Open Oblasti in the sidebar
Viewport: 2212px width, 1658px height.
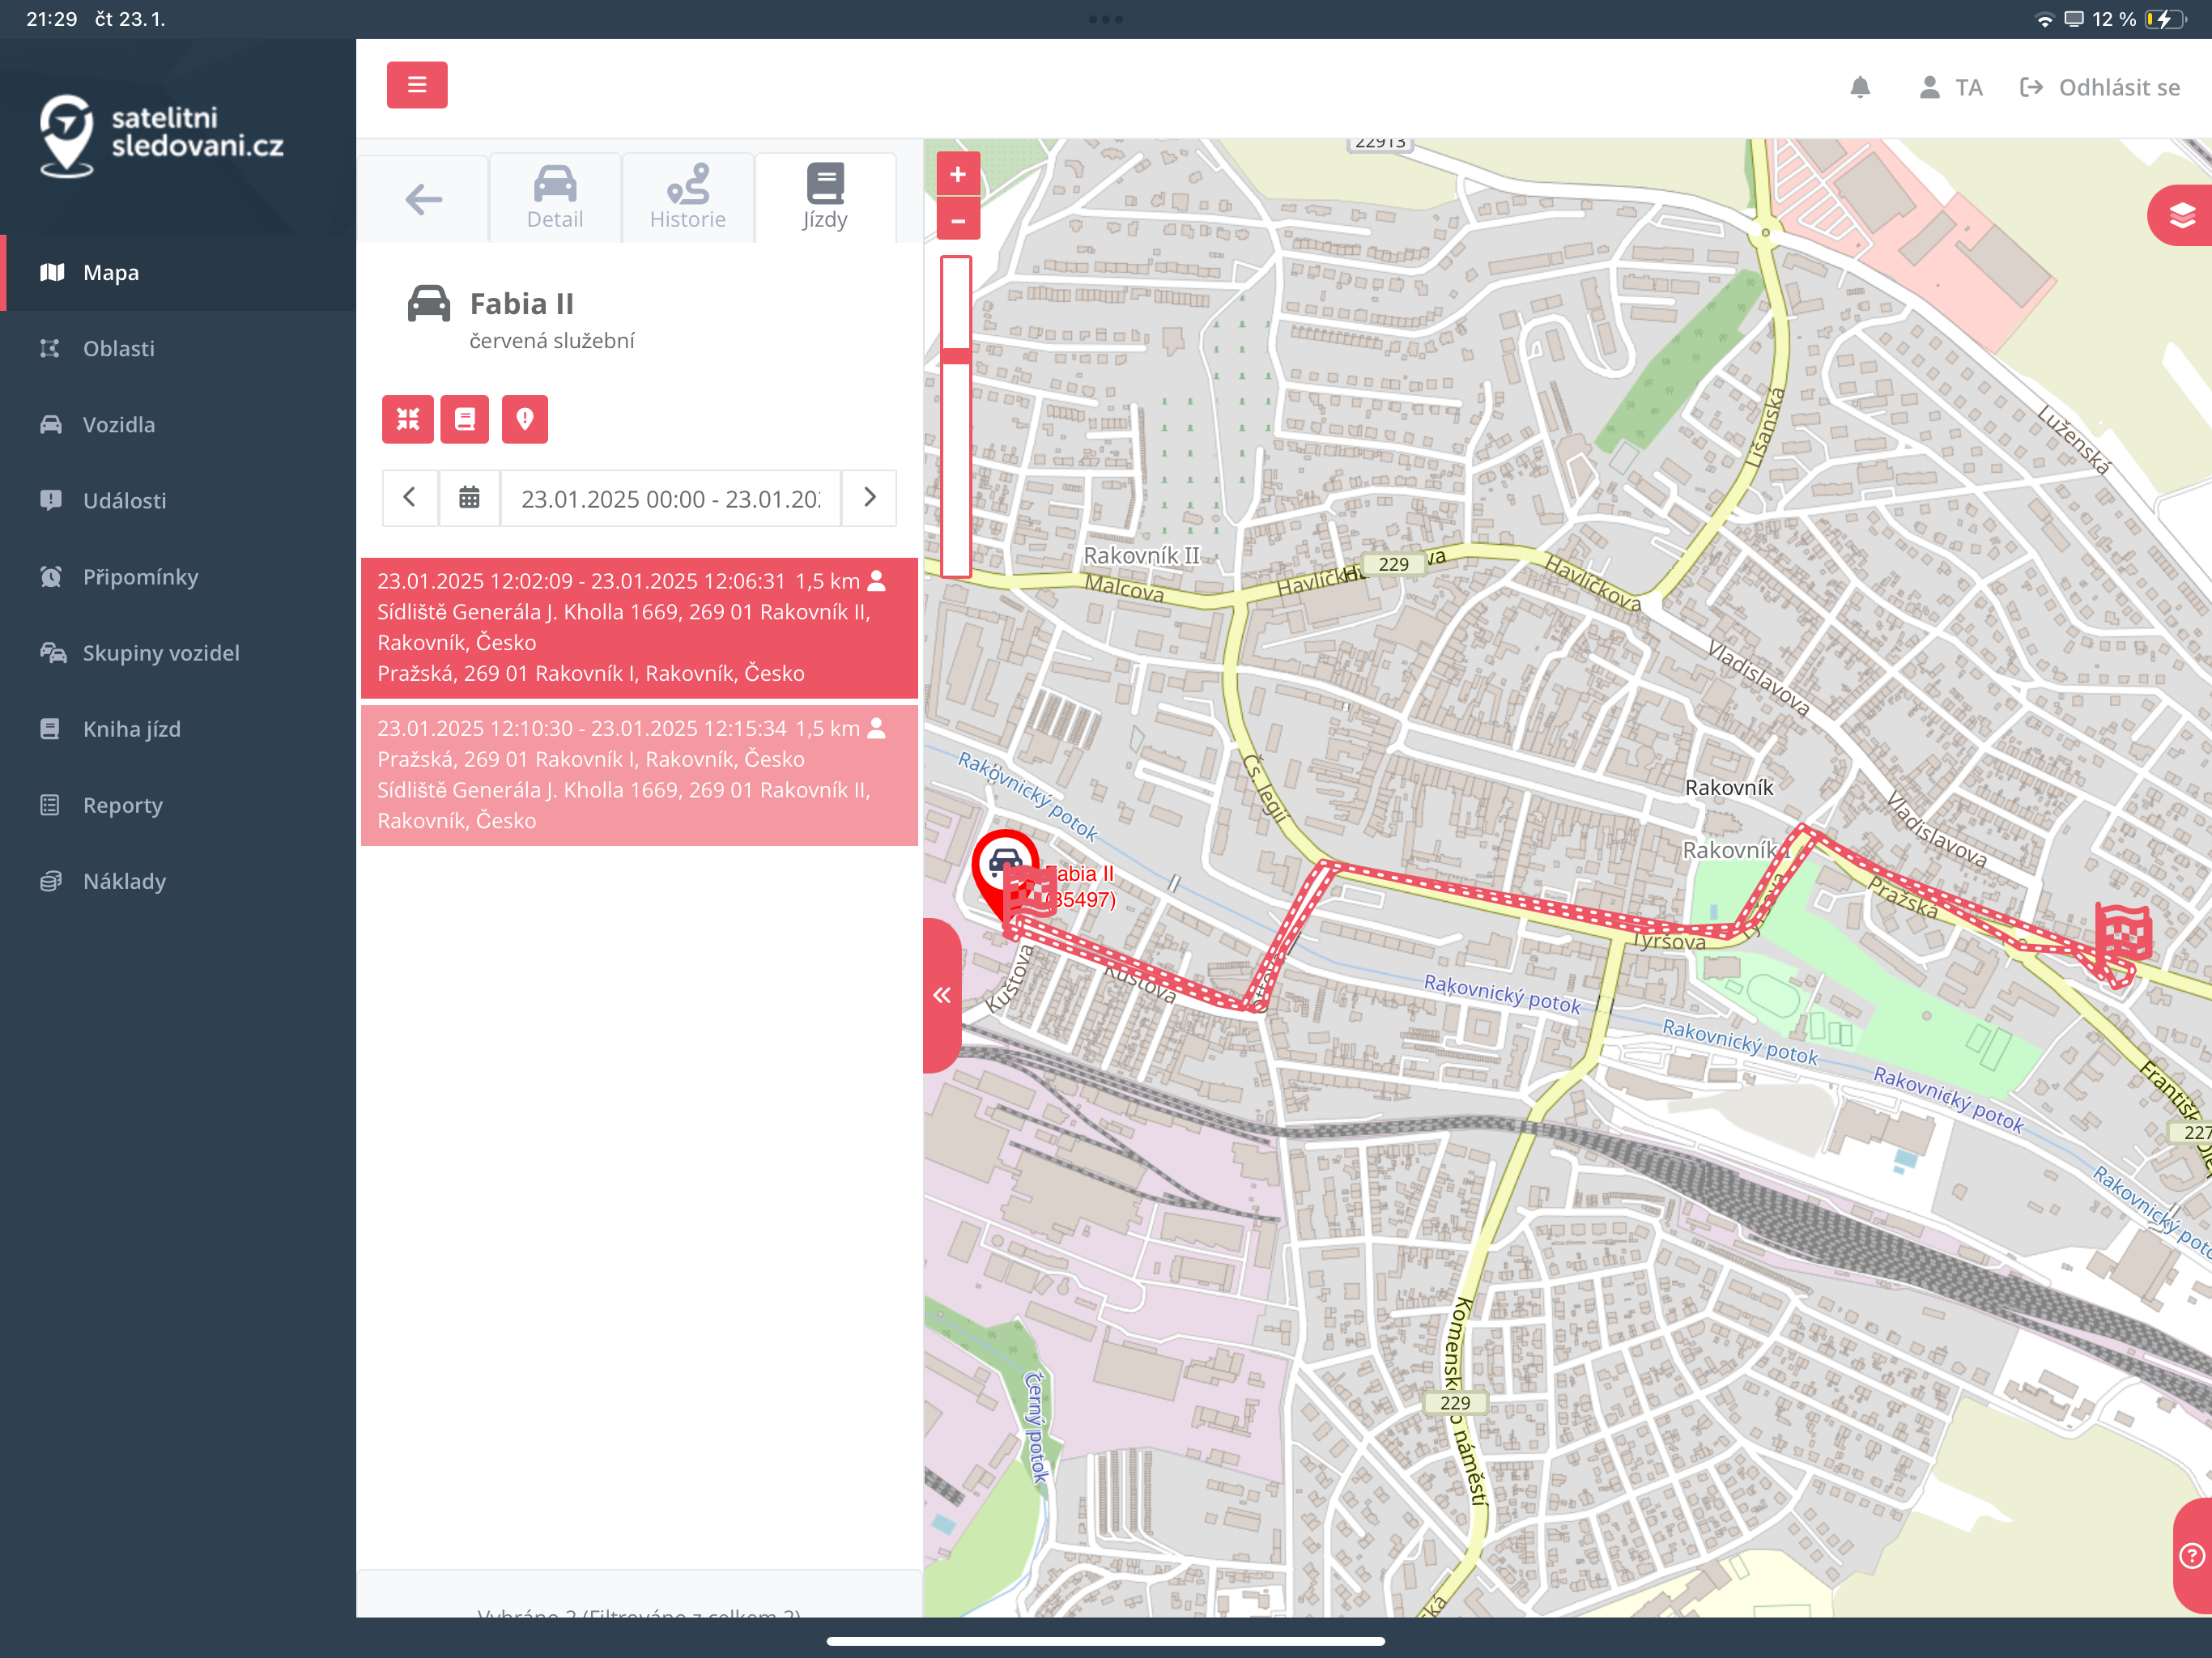click(x=178, y=349)
